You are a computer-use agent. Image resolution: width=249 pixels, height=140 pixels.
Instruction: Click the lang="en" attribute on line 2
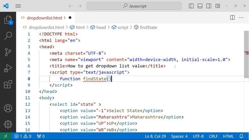pyautogui.click(x=66, y=40)
